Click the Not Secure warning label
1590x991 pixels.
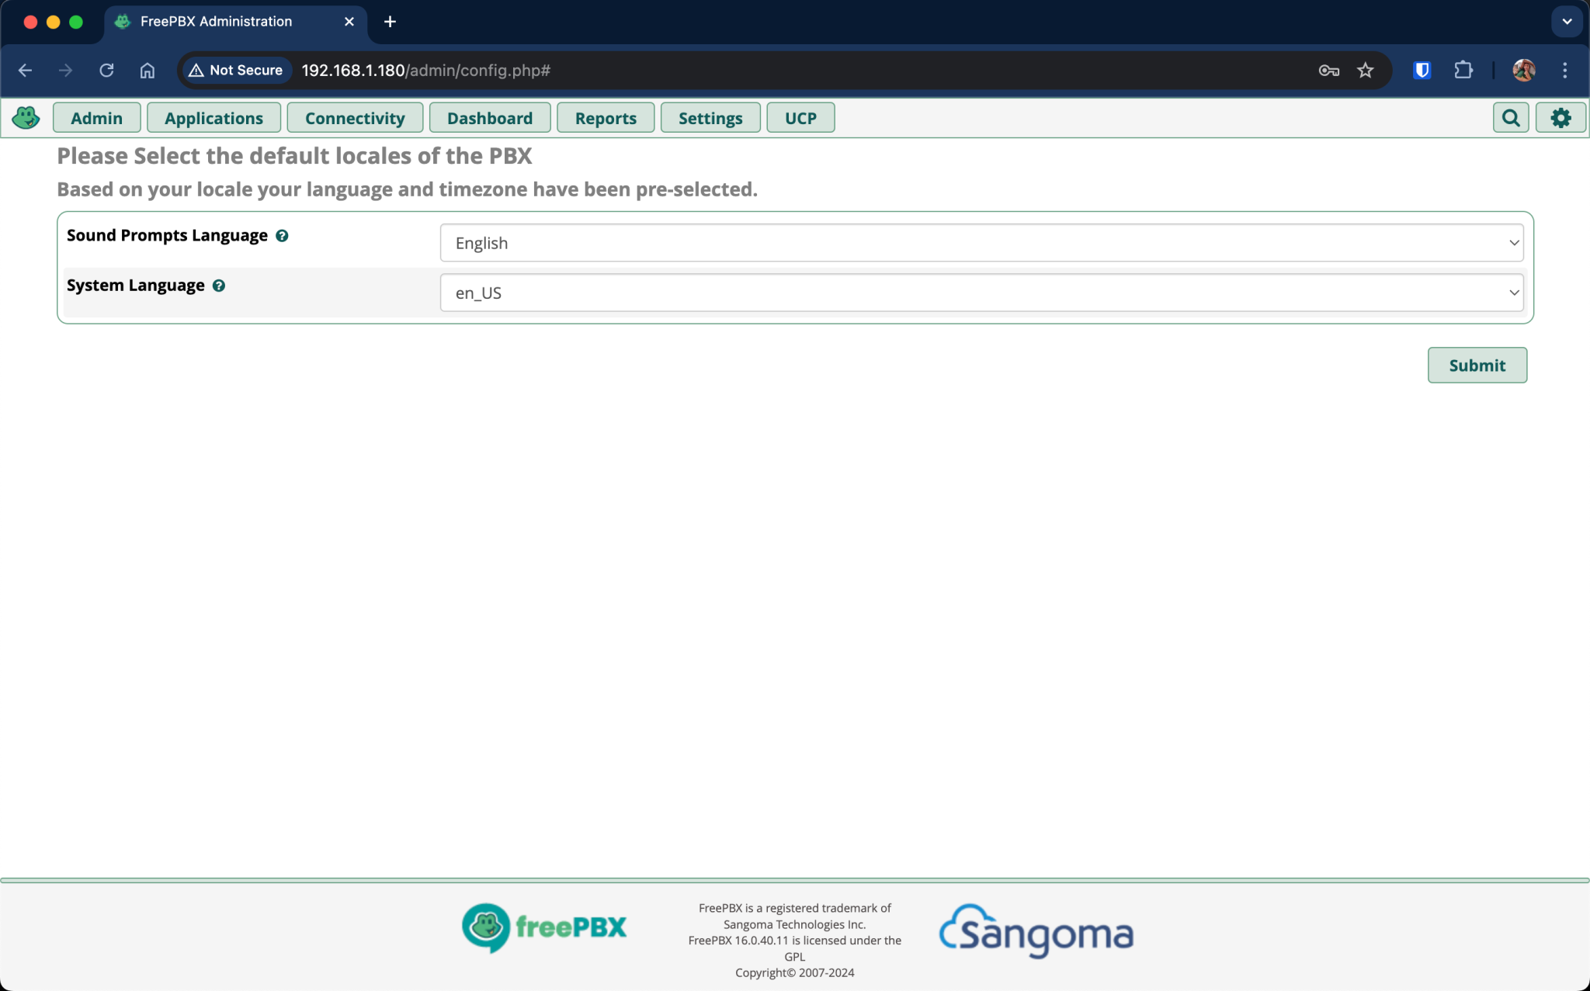click(x=236, y=70)
